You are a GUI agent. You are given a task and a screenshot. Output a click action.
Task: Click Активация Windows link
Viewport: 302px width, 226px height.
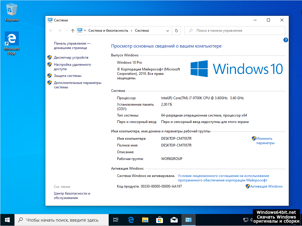(x=266, y=186)
